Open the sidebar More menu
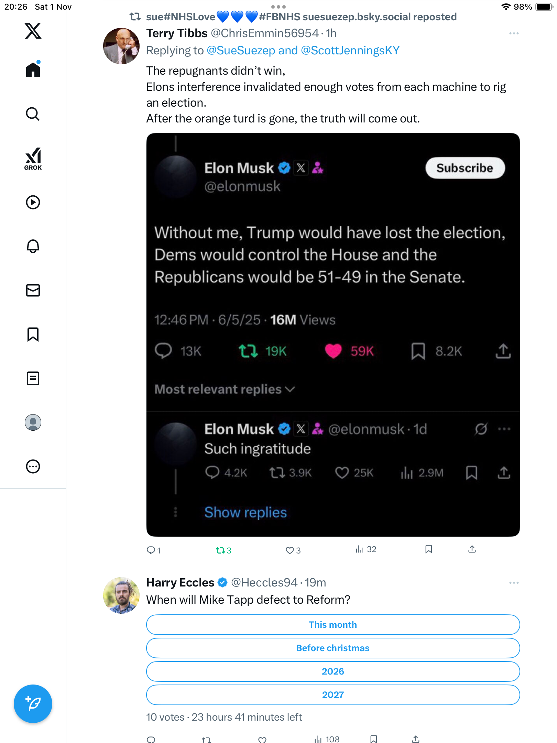The height and width of the screenshot is (743, 557). tap(33, 466)
